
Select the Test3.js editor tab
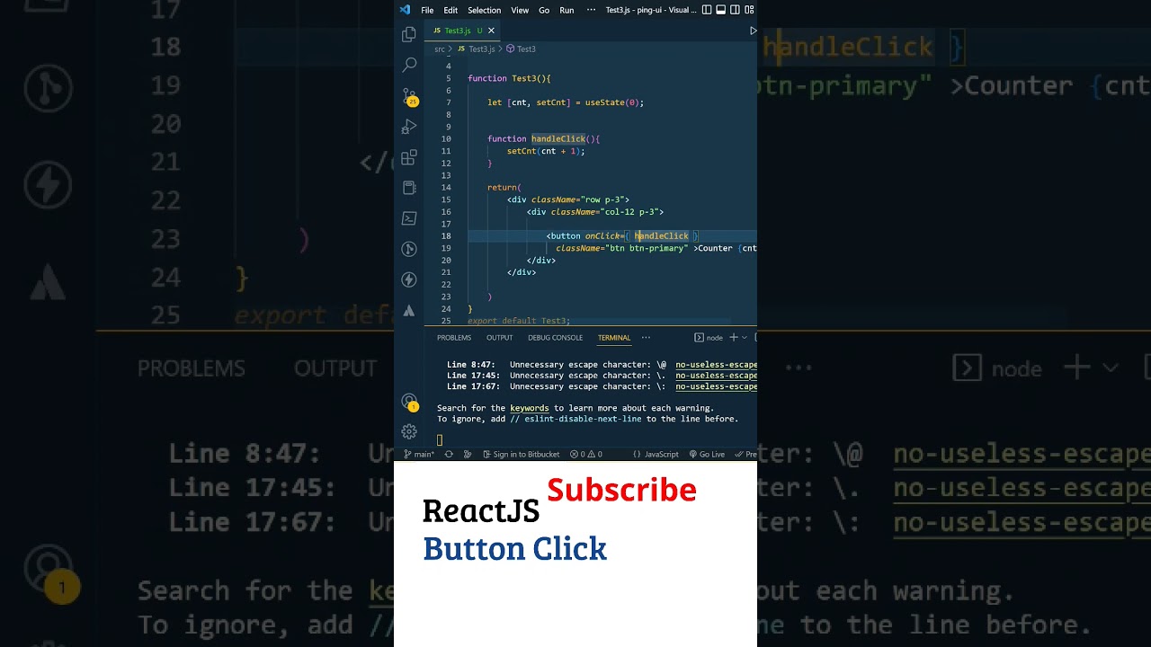click(462, 31)
